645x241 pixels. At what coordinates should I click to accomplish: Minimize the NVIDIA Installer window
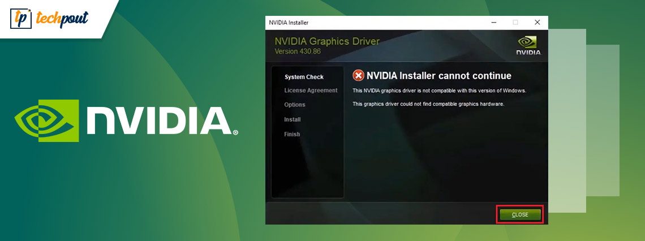[493, 23]
